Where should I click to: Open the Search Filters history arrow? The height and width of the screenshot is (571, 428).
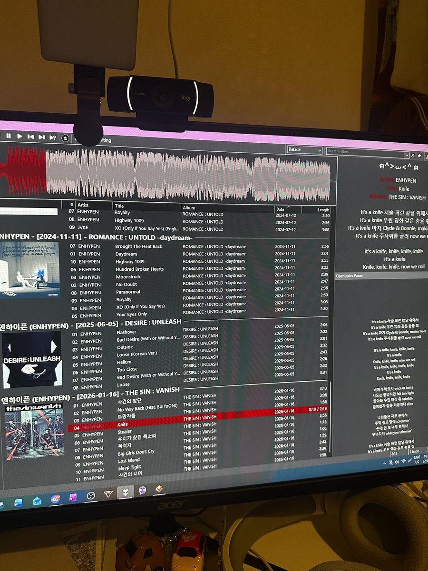click(407, 155)
